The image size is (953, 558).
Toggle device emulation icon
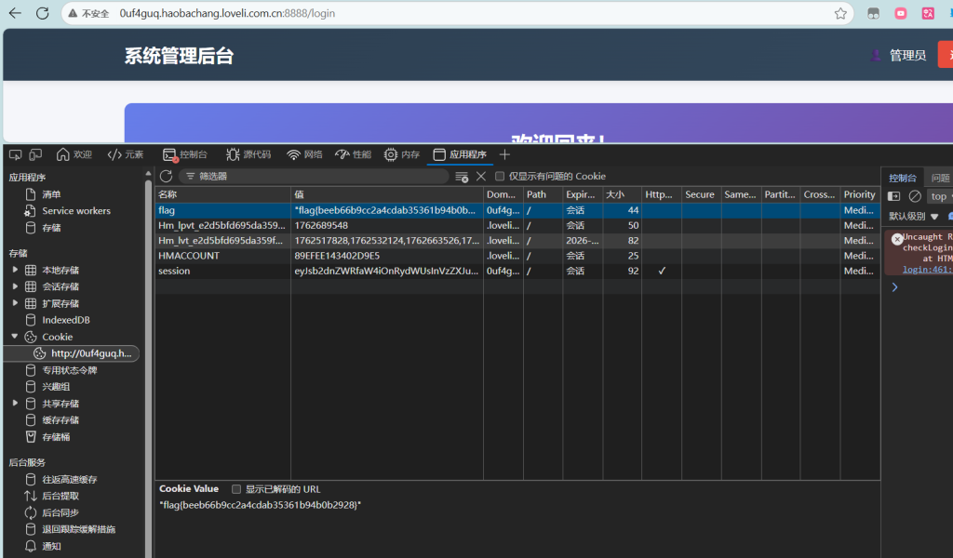pos(35,154)
